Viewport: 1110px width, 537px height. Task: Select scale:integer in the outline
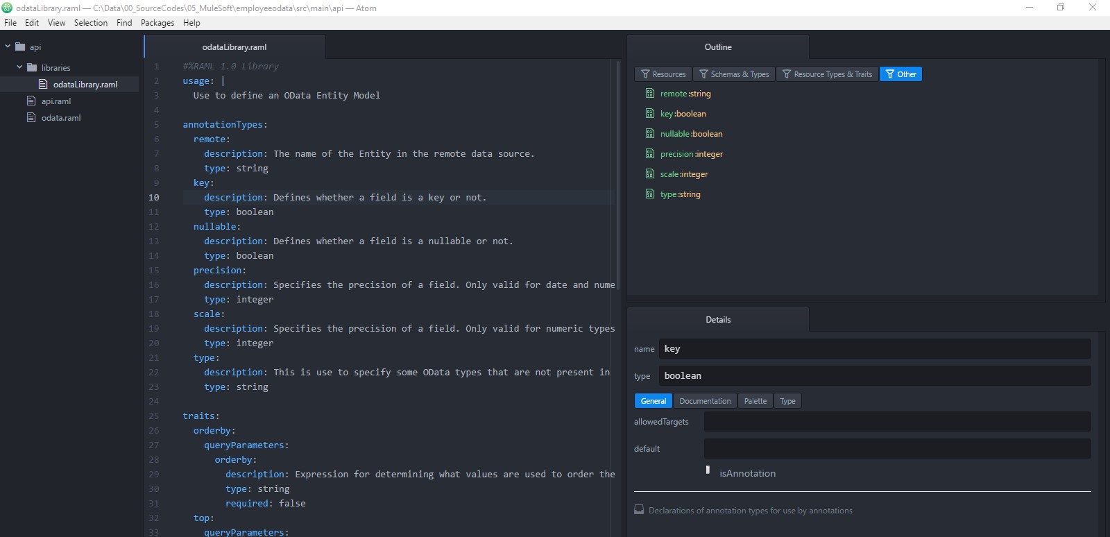tap(684, 174)
